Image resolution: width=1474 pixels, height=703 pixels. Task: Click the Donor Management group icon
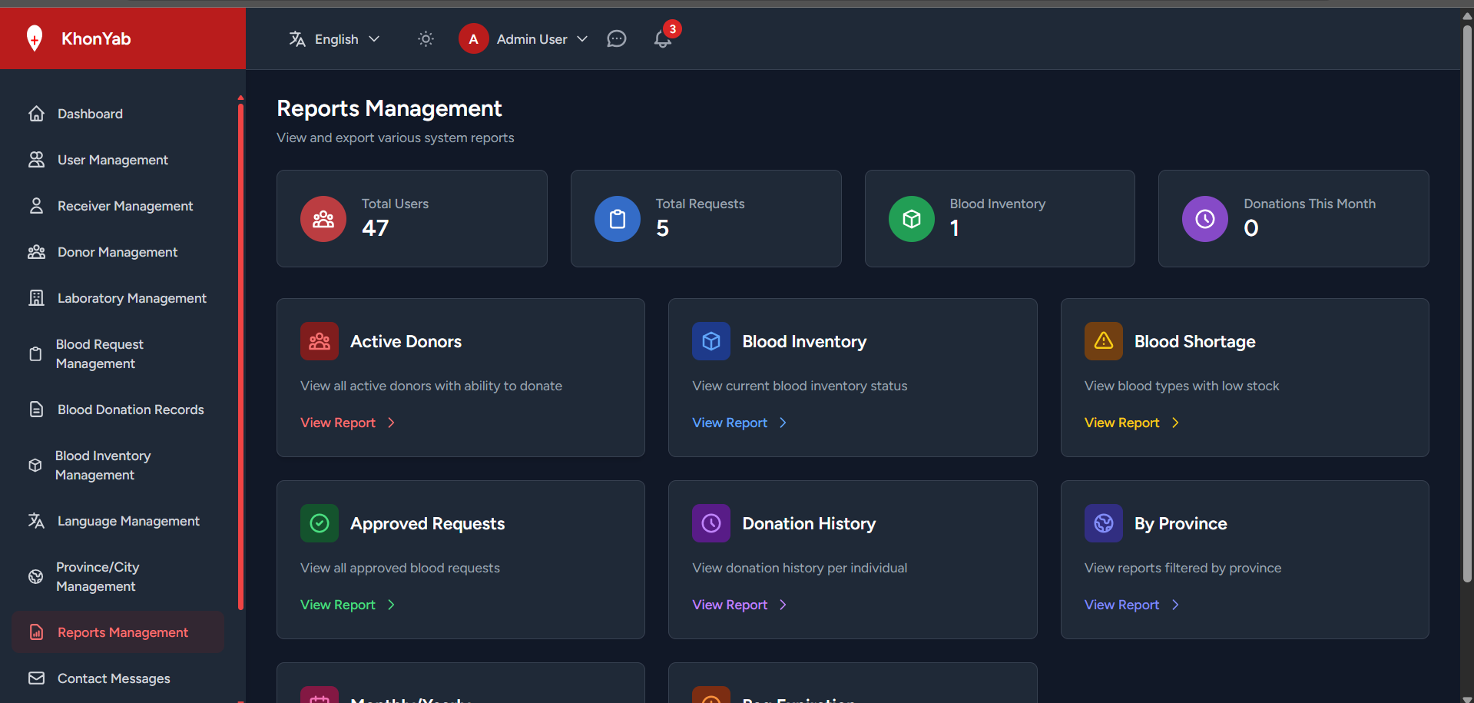36,252
